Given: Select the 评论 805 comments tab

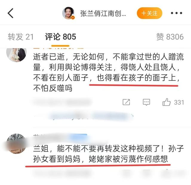Looking at the screenshot, I should coord(60,37).
